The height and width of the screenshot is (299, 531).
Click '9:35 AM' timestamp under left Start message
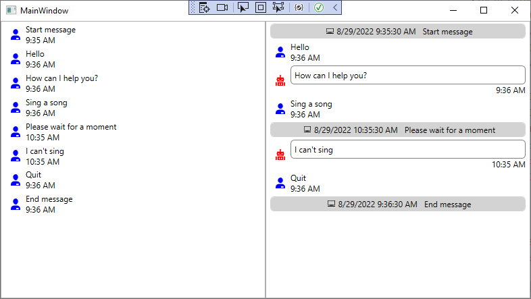(41, 40)
